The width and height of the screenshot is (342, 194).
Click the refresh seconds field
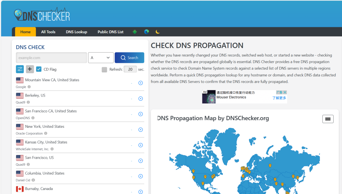tap(130, 69)
